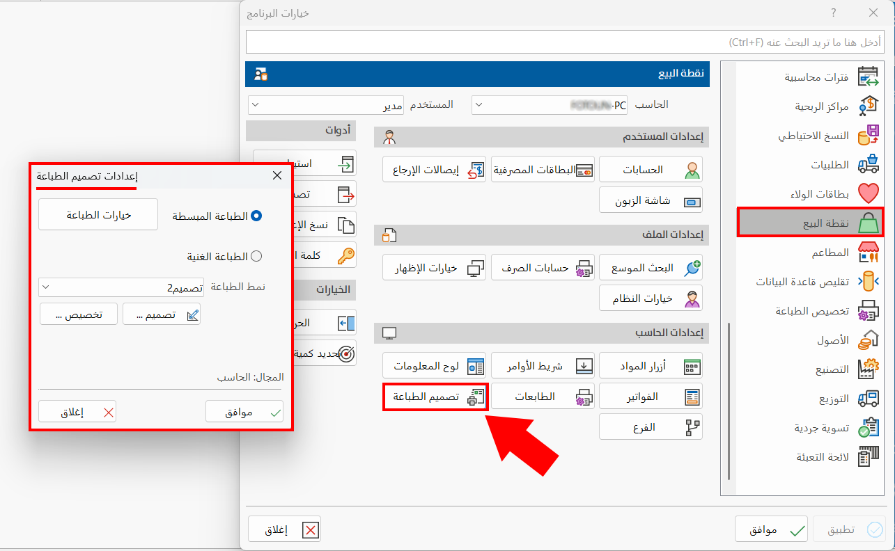Open the Distribution (التوزيع) truck icon
The width and height of the screenshot is (895, 551).
[x=868, y=399]
